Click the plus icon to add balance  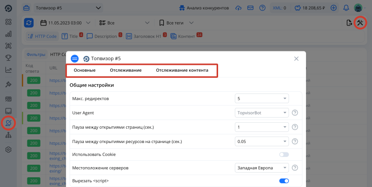pyautogui.click(x=333, y=8)
